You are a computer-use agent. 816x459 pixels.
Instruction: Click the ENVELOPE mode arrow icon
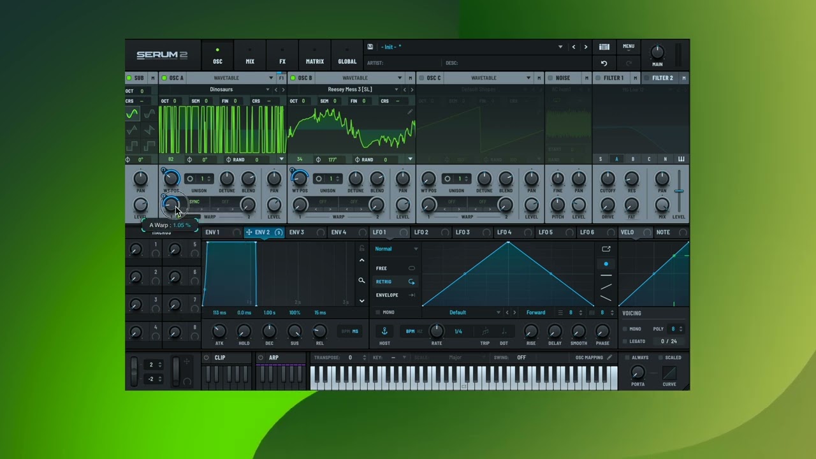[412, 295]
